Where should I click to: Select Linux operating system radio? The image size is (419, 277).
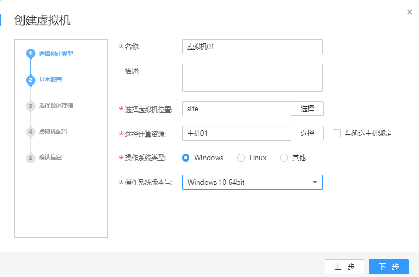[x=241, y=158]
